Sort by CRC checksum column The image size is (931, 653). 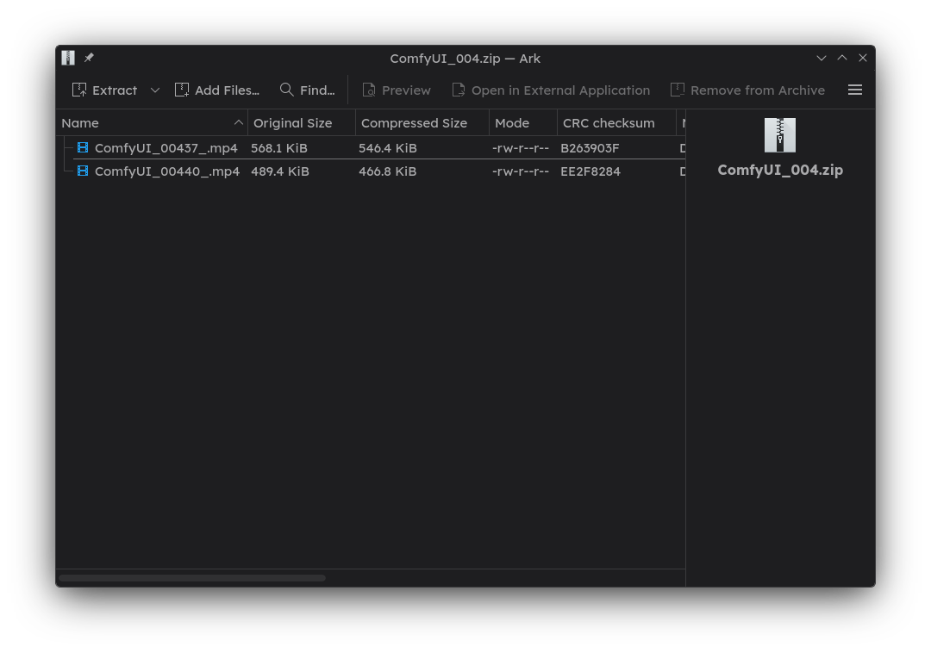pyautogui.click(x=609, y=123)
